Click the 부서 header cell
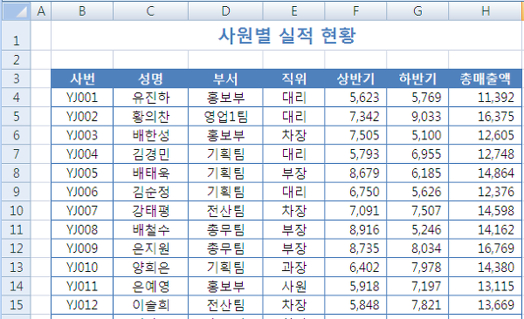 [x=225, y=78]
